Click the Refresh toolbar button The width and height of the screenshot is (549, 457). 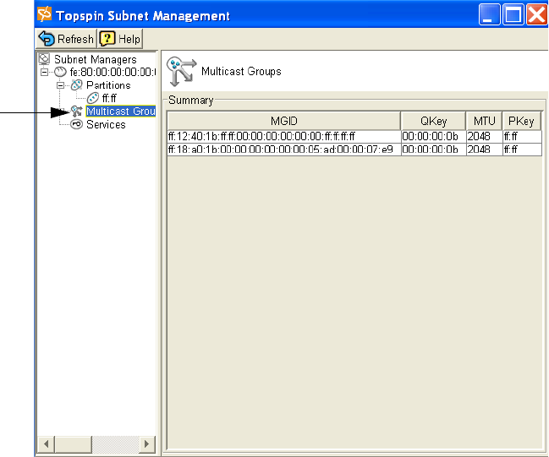coord(66,39)
